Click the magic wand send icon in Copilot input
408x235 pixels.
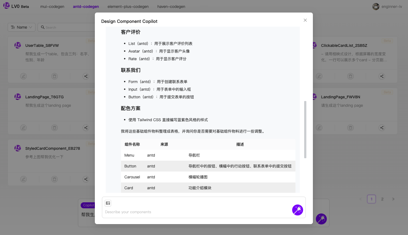pyautogui.click(x=298, y=210)
